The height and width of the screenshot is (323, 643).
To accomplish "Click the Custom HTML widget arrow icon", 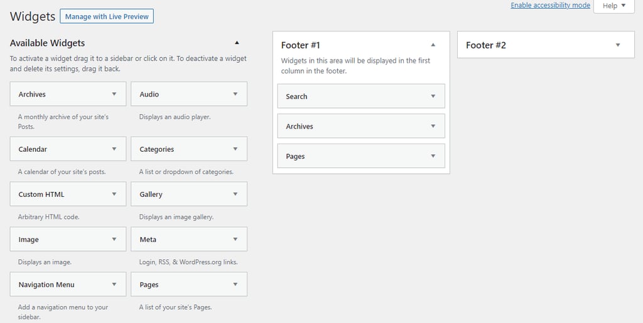I will pyautogui.click(x=114, y=194).
